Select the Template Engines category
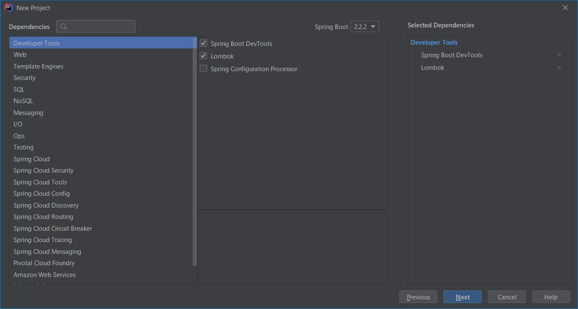Viewport: 578px width, 309px height. pyautogui.click(x=101, y=66)
